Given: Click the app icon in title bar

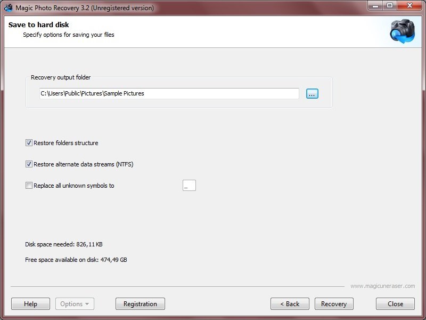Looking at the screenshot, I should (9, 7).
